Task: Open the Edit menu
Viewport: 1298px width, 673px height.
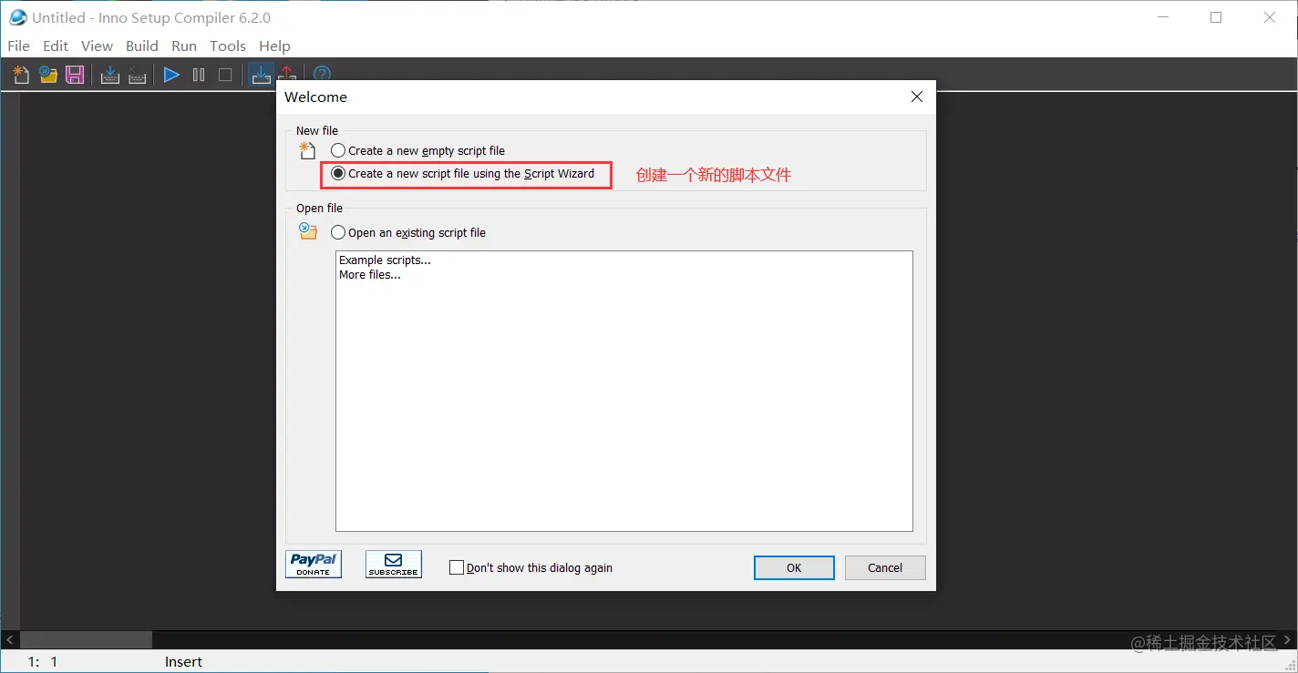Action: [x=56, y=46]
